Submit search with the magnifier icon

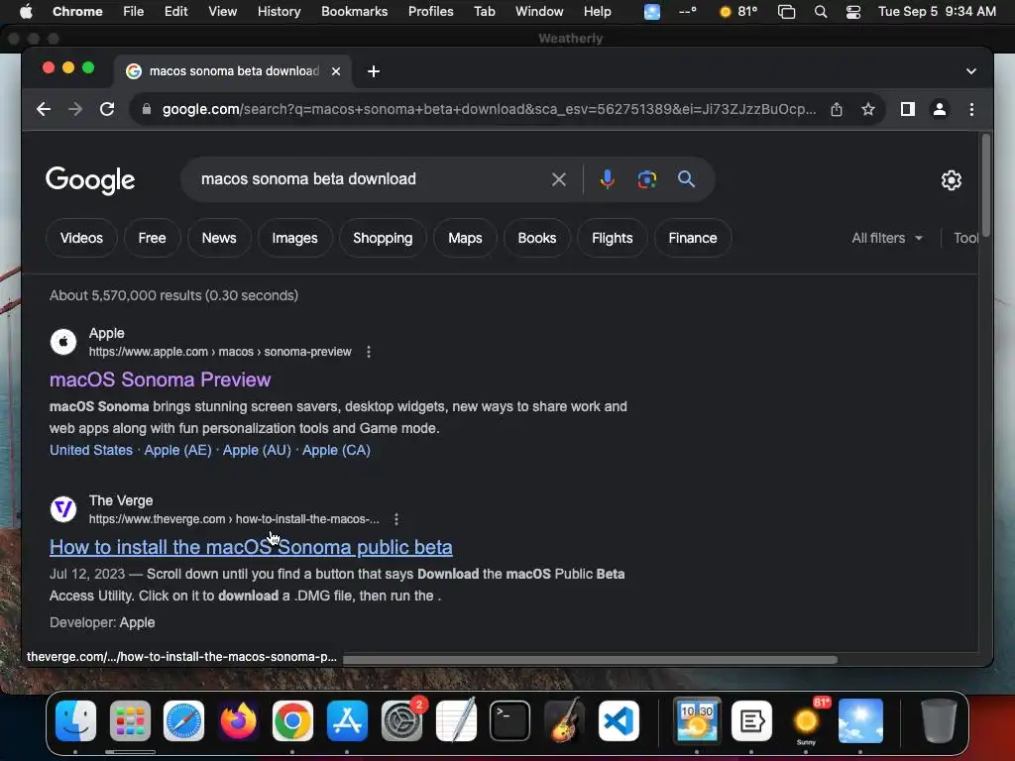pos(686,179)
